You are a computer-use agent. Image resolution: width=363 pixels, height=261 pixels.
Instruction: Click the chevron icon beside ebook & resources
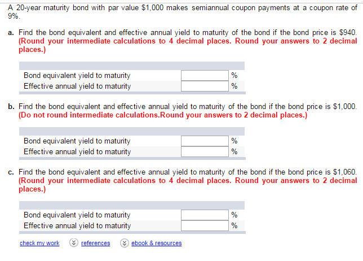coord(125,243)
